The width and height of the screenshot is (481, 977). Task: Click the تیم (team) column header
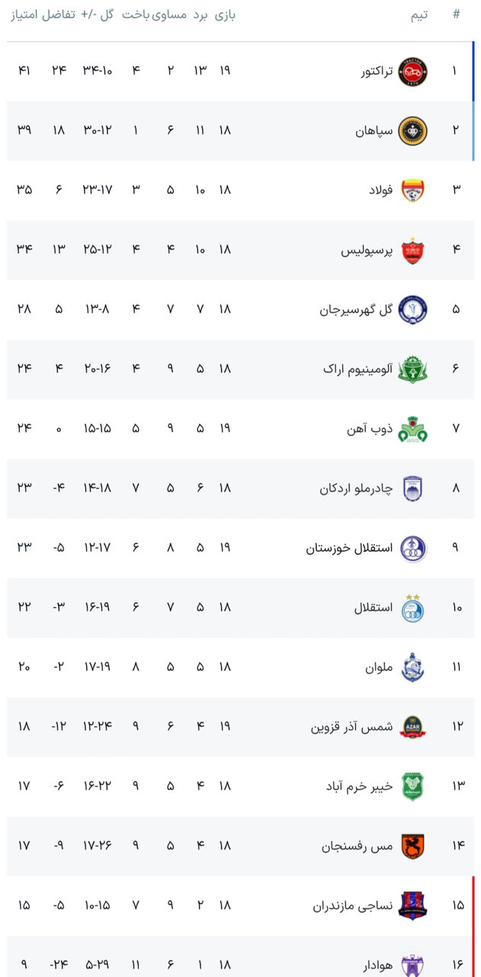click(418, 15)
